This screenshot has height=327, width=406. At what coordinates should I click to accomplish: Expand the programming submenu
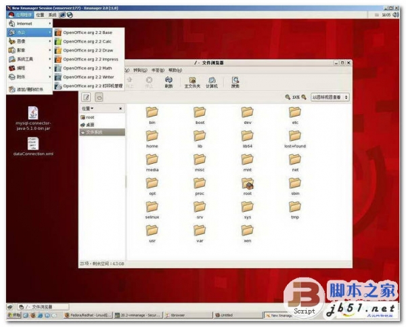click(x=30, y=68)
